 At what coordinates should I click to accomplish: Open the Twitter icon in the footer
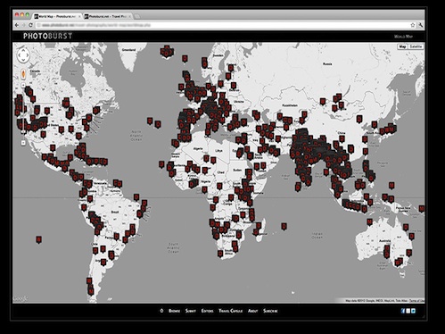tap(413, 311)
